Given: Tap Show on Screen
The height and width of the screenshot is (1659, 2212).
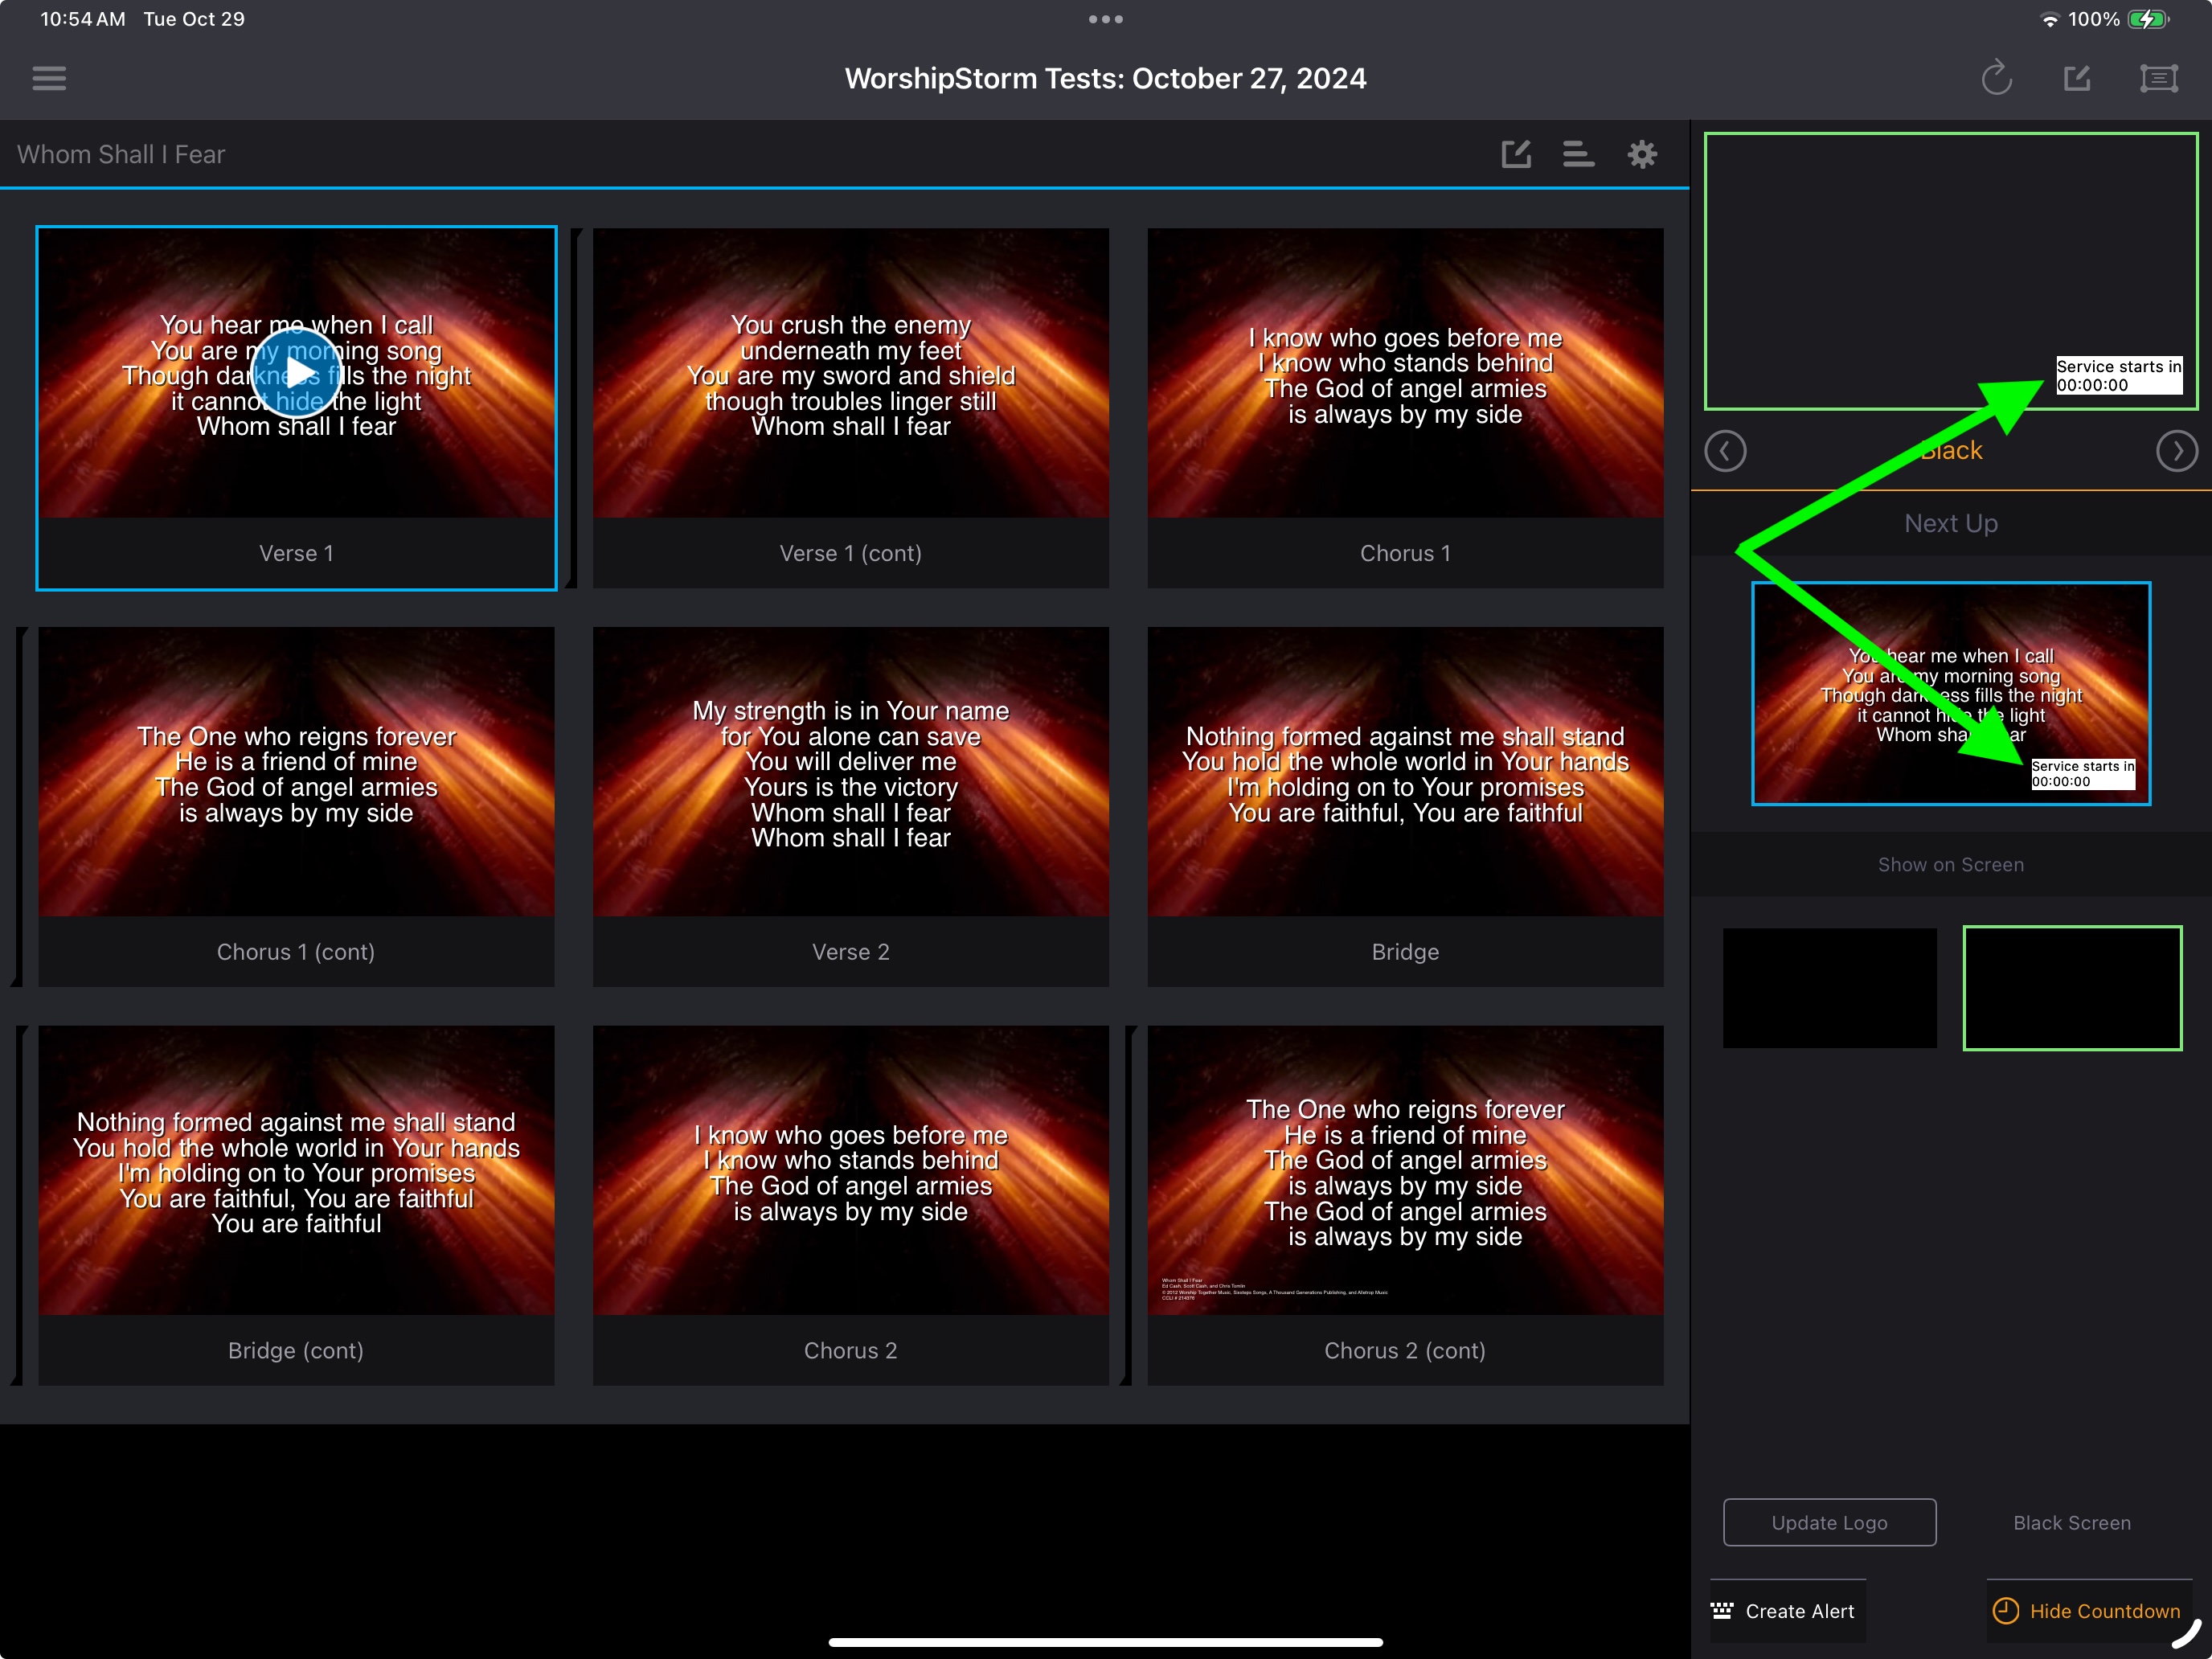Looking at the screenshot, I should (1951, 865).
